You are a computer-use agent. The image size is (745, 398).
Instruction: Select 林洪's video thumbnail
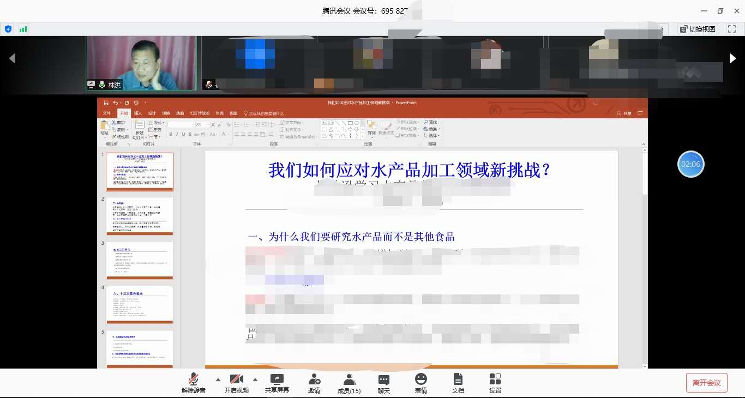[x=141, y=63]
